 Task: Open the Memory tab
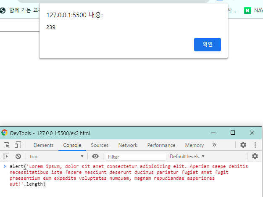coord(195,145)
